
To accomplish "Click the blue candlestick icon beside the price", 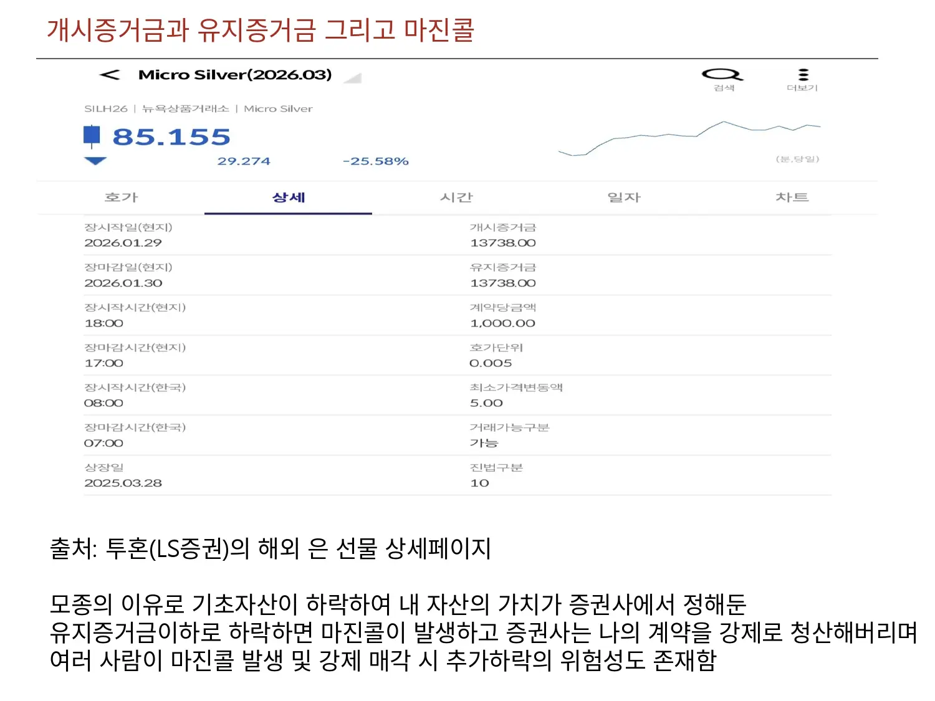I will [x=92, y=136].
